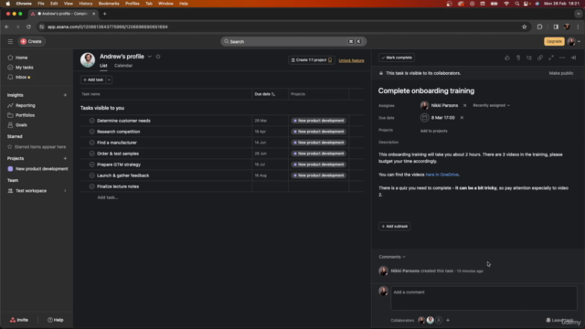Open Wi-Fi status in menu bar
Screen dimensions: 585x329
pyautogui.click(x=506, y=4)
